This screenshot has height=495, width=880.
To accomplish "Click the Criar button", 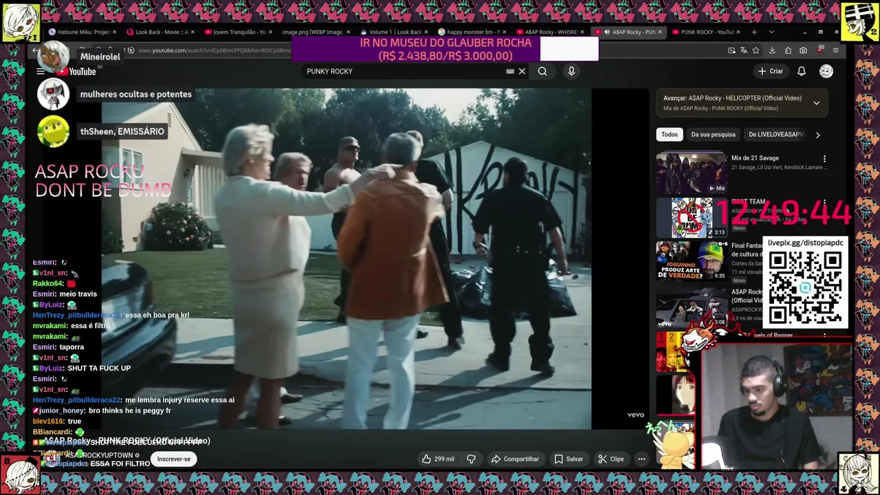I will [x=770, y=71].
